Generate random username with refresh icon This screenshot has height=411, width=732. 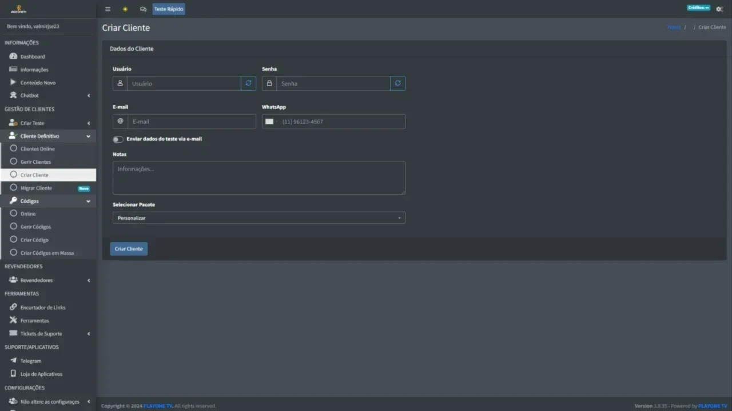248,83
